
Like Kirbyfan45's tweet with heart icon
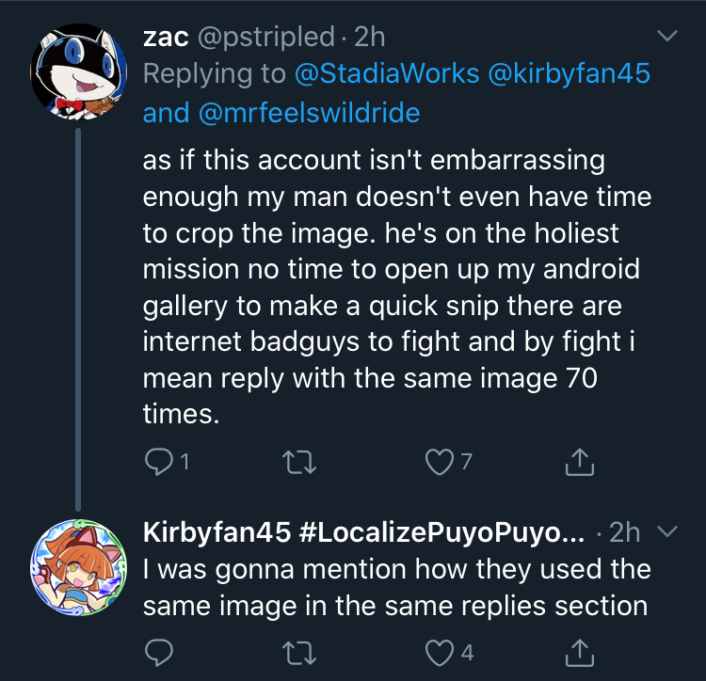[440, 653]
